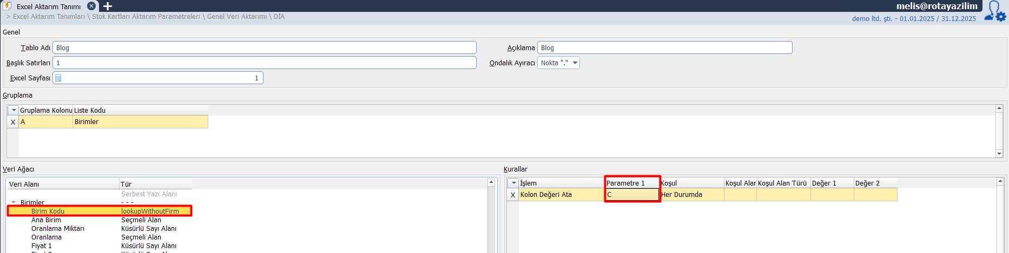Click the DİA application icon in tab
The width and height of the screenshot is (1009, 253).
[x=8, y=6]
